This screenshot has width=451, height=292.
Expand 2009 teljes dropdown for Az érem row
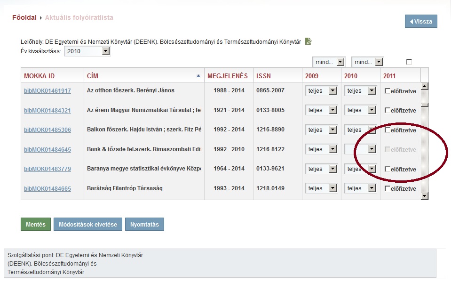[321, 110]
